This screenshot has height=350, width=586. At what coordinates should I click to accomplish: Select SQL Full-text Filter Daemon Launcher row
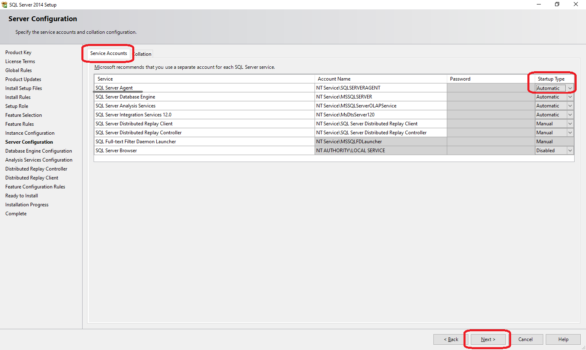tap(204, 142)
